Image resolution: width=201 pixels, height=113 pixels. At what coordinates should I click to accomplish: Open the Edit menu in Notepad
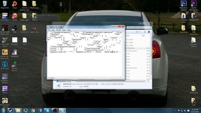(x=53, y=30)
